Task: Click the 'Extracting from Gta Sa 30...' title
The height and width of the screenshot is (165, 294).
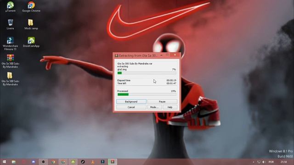Action: pyautogui.click(x=138, y=55)
